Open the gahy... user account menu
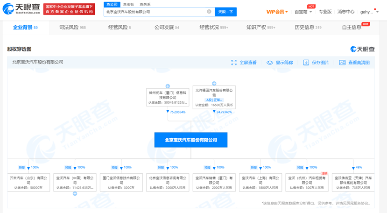The image size is (387, 213). click(369, 12)
